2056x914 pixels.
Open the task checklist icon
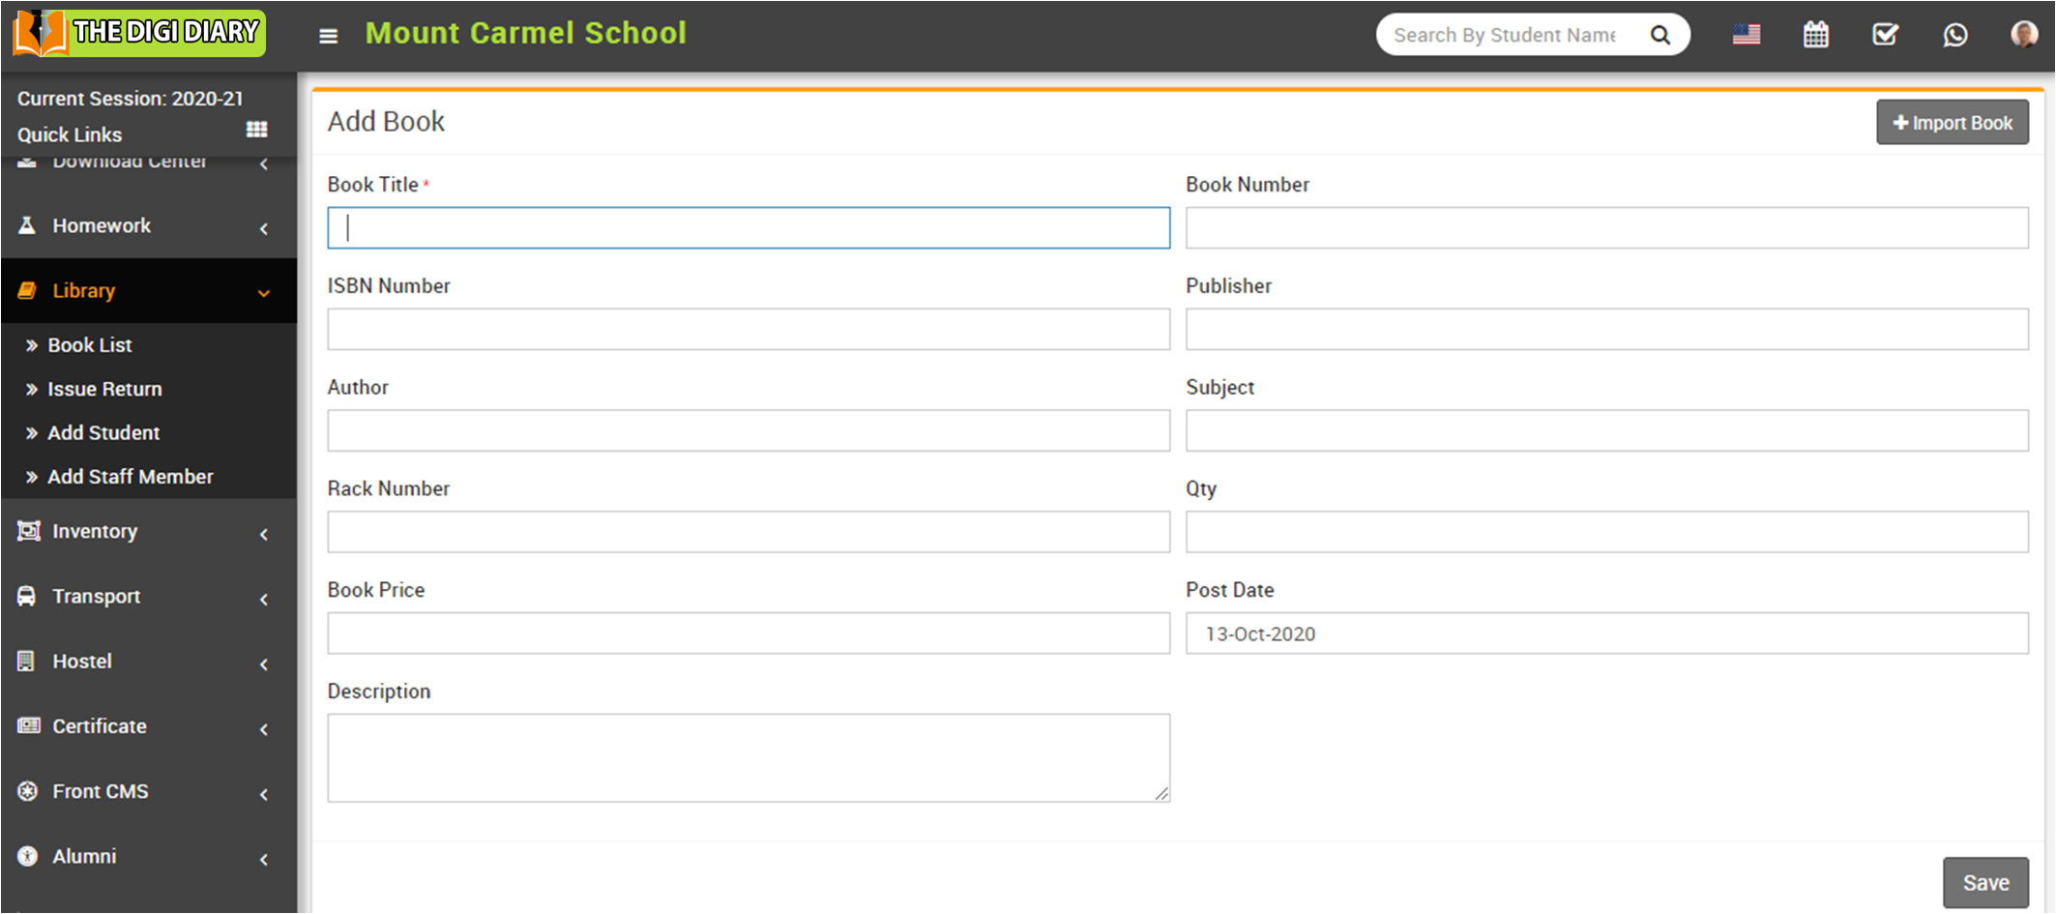(x=1885, y=35)
